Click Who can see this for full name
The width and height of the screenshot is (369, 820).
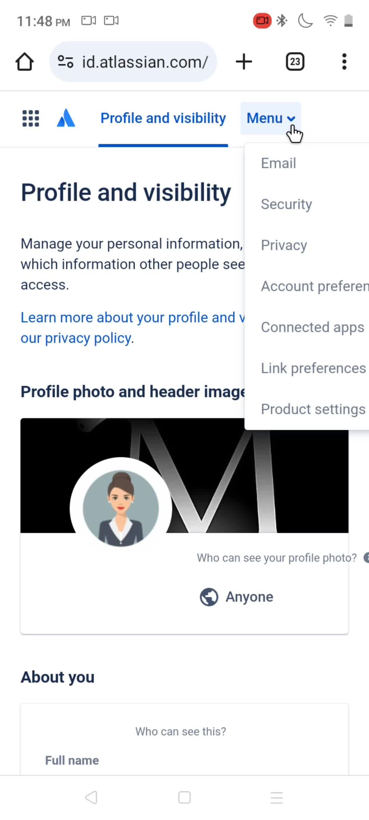tap(180, 732)
